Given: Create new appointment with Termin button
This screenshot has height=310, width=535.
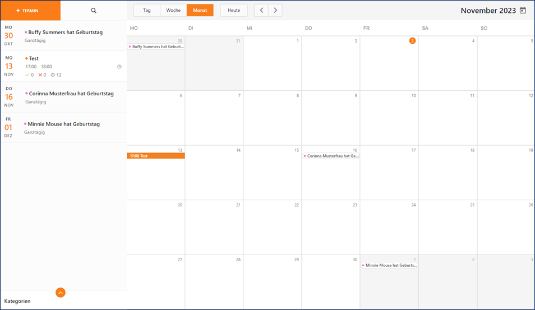Looking at the screenshot, I should (30, 11).
